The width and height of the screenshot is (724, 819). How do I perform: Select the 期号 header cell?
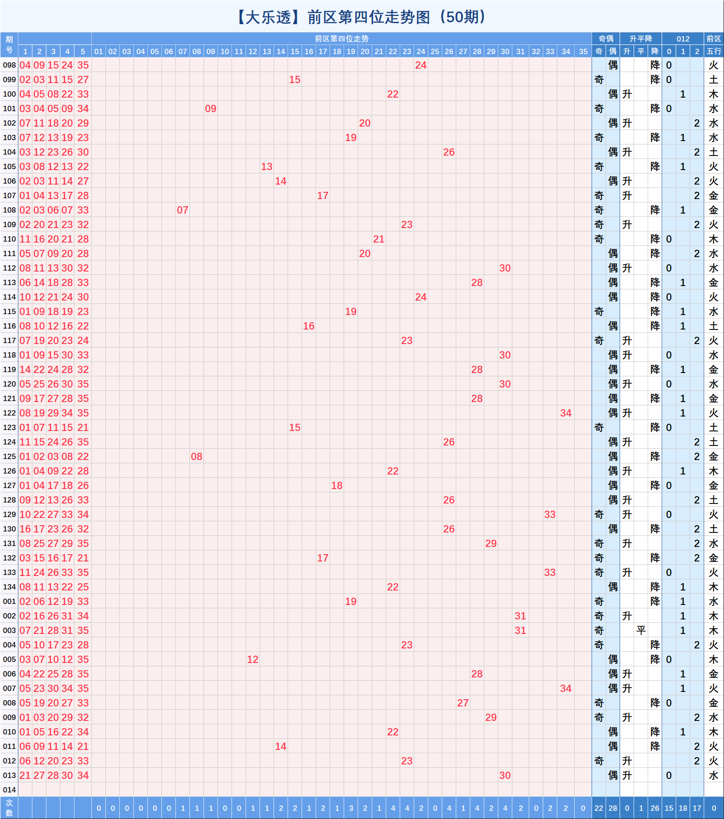click(x=9, y=45)
